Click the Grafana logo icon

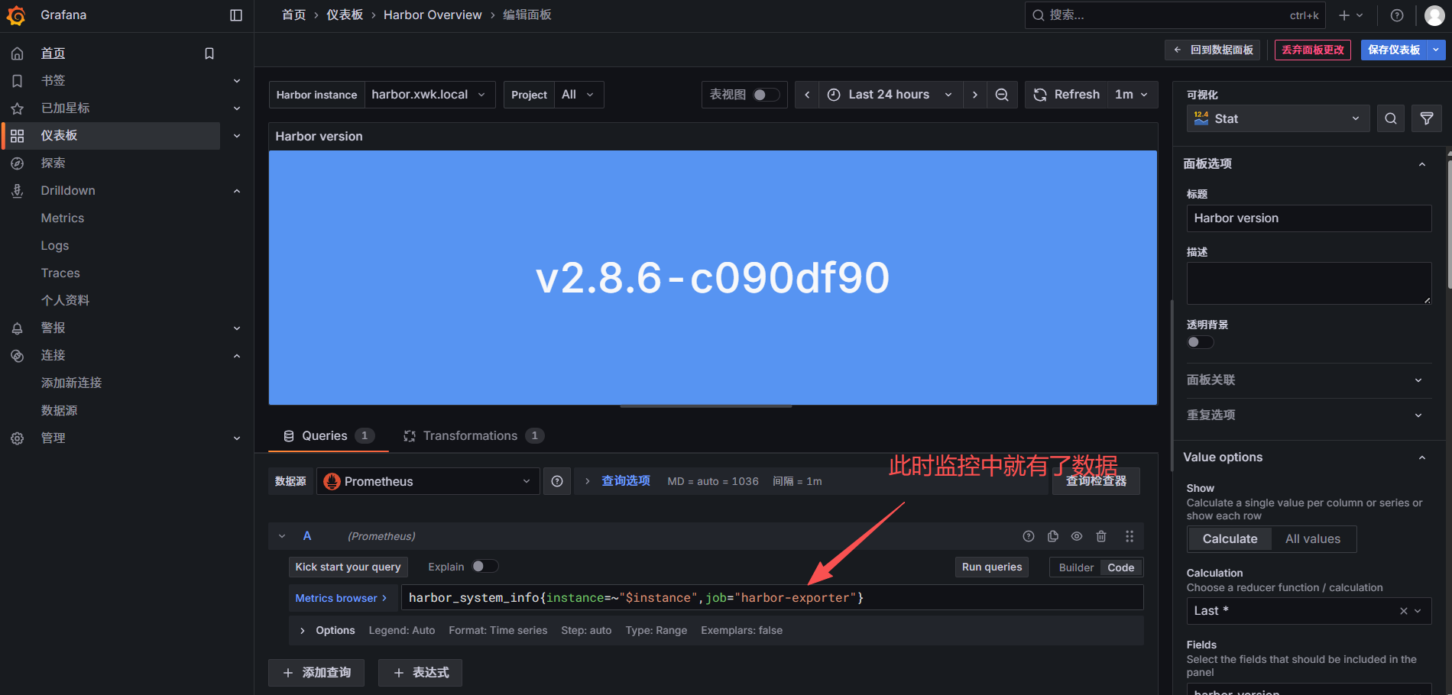tap(16, 15)
